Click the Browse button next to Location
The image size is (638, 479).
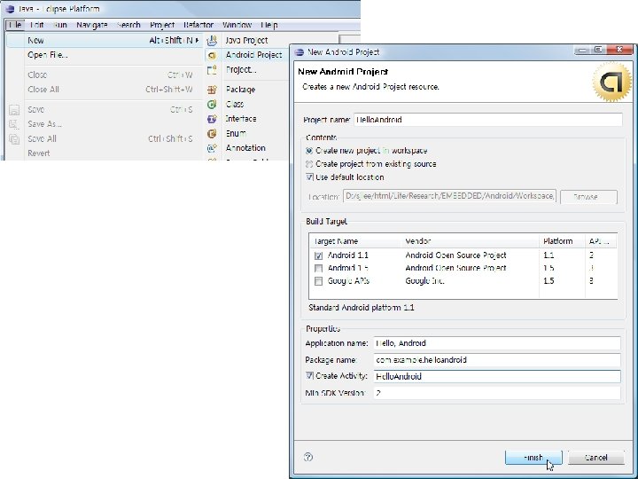coord(588,197)
